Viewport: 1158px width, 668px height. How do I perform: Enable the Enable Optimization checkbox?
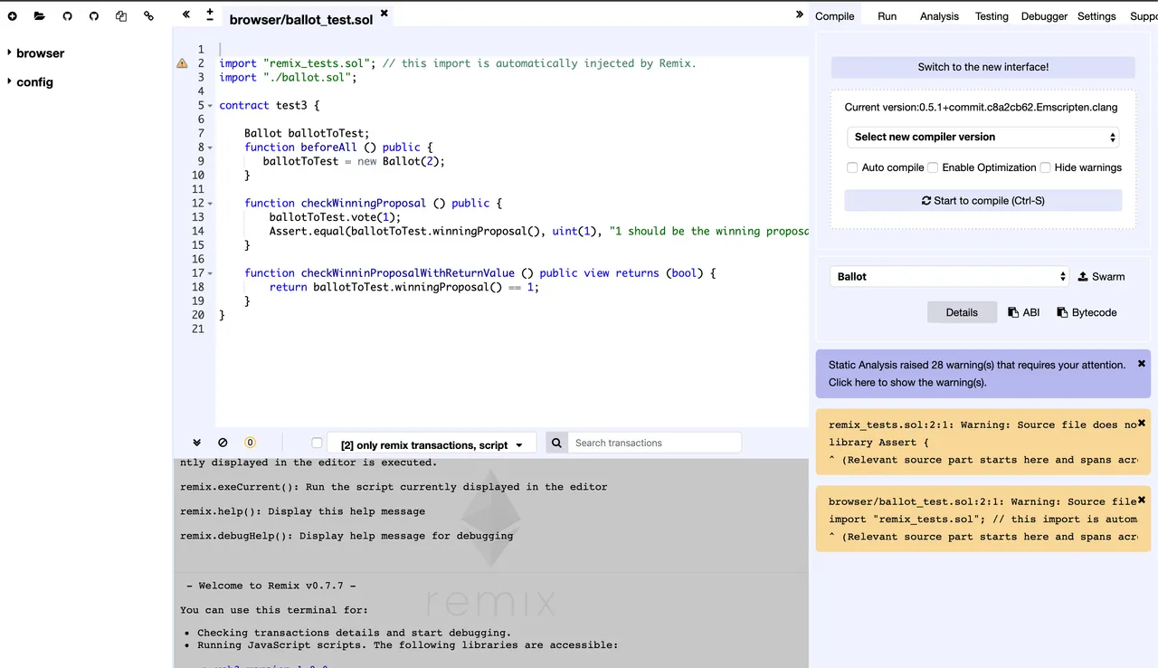click(x=933, y=167)
